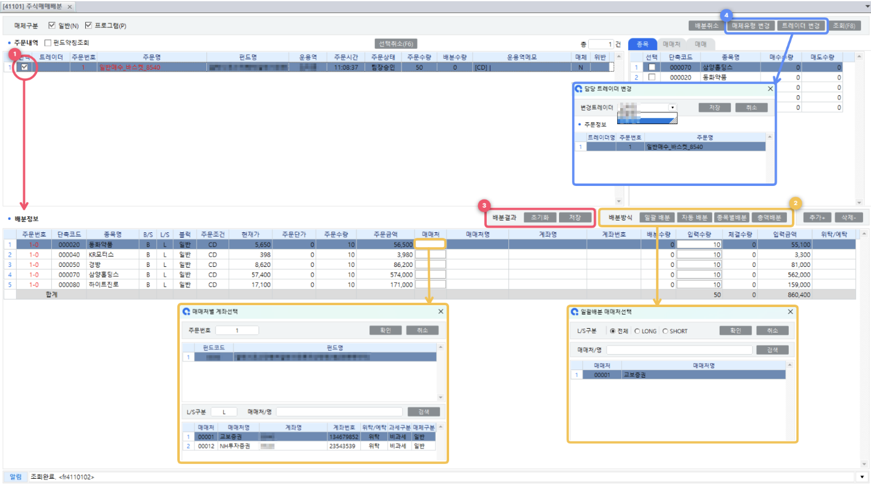Click the 입력수량 field for 하이트진로 row
Image resolution: width=871 pixels, height=485 pixels.
[x=699, y=285]
